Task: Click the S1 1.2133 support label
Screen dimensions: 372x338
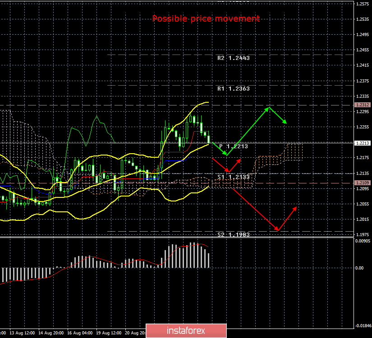Action: tap(234, 177)
